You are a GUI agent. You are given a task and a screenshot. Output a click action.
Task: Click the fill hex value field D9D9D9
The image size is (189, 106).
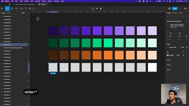point(171,55)
